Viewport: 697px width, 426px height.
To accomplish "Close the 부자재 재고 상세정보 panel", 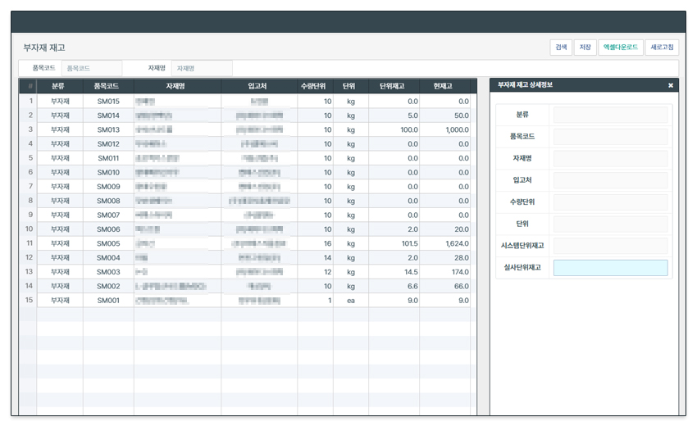I will click(x=670, y=85).
